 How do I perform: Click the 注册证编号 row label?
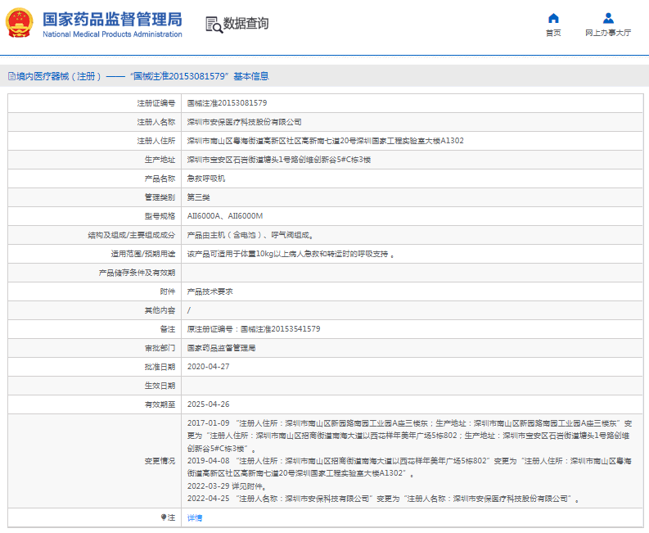pyautogui.click(x=156, y=103)
